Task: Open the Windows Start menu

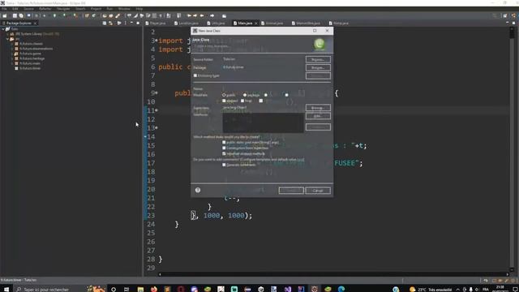Action: 6,289
